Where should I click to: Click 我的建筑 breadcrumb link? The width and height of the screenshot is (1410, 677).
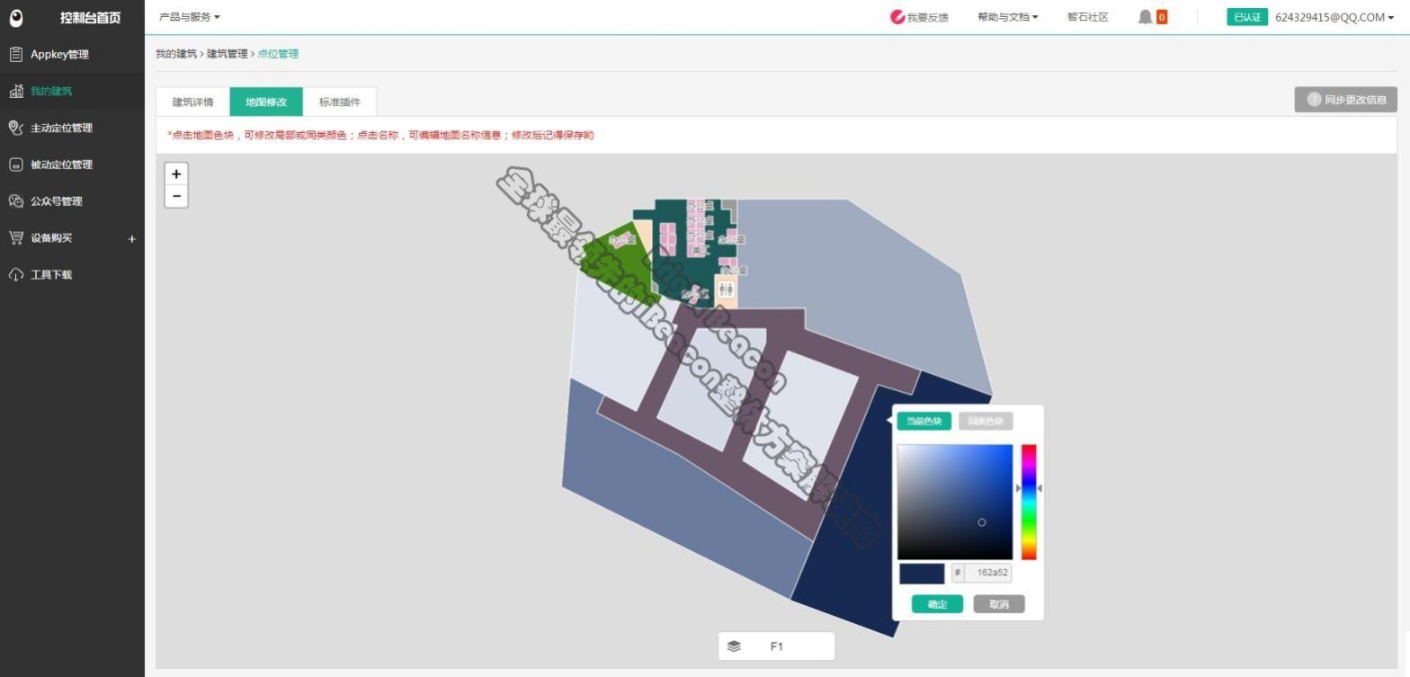[175, 54]
